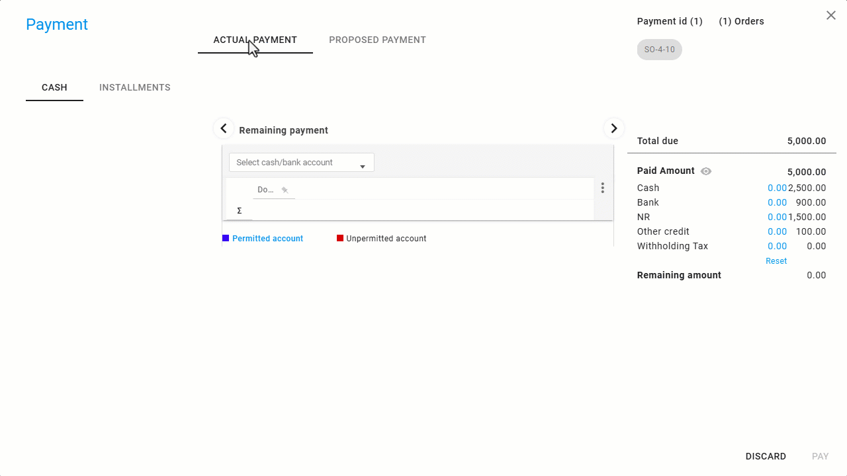Screen dimensions: 847x476
Task: Click the Other credit 100.00 value
Action: (811, 231)
